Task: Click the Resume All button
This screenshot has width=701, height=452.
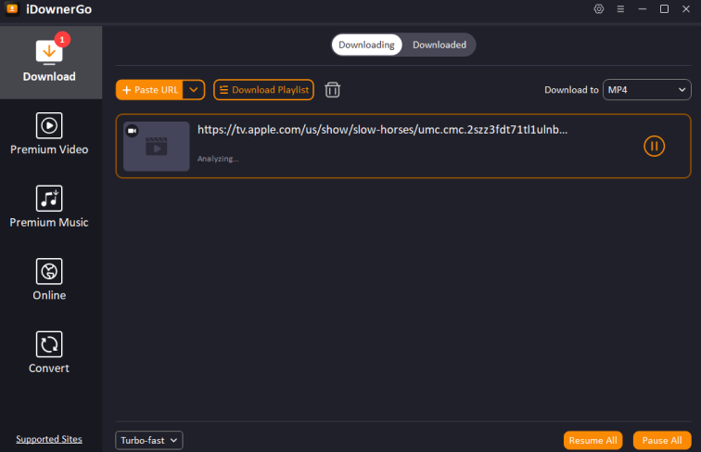Action: 593,440
